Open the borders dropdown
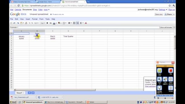The image size is (185, 104). [x=64, y=23]
